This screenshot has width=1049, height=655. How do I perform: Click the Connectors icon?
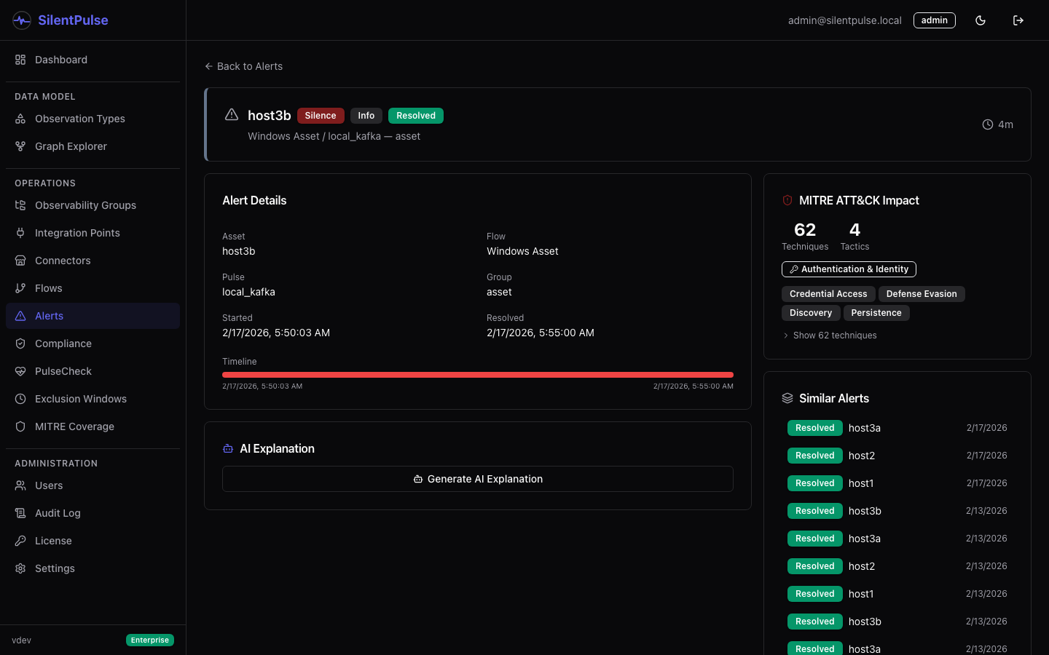pos(20,261)
